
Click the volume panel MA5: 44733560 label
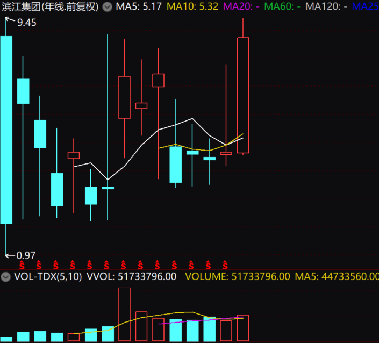[339, 277]
